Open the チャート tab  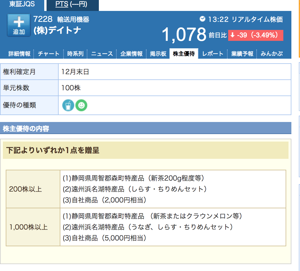(x=49, y=54)
